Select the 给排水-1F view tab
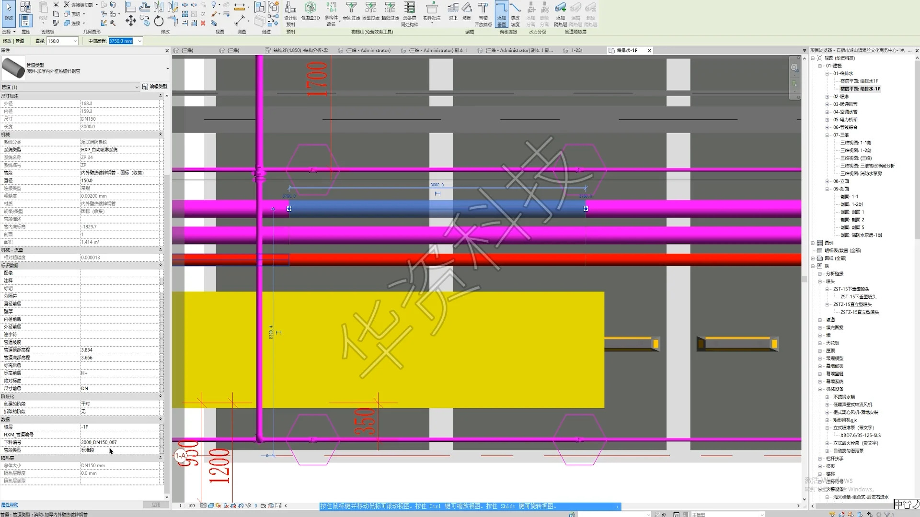The height and width of the screenshot is (517, 920). coord(627,50)
